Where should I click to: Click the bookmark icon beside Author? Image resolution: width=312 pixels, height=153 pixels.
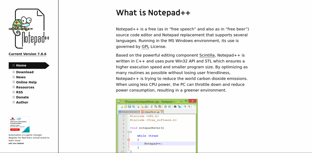pyautogui.click(x=13, y=102)
